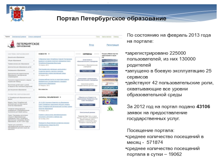Click the crowd photo banner in resources column
This screenshot has width=221, height=165.
110,94
